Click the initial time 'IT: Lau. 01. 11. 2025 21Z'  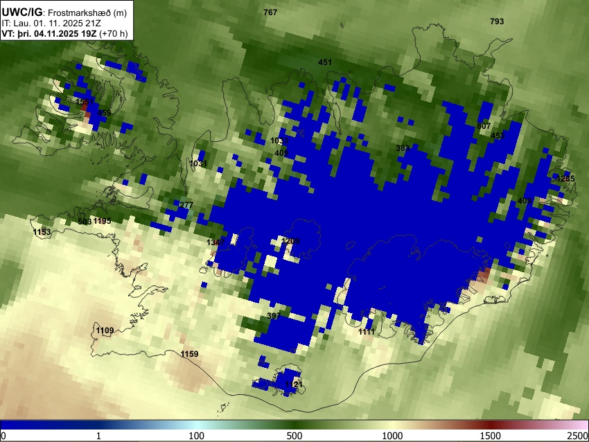(x=51, y=24)
